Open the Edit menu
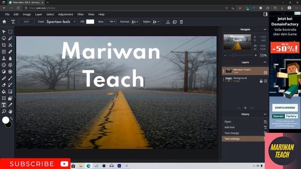The image size is (301, 169). click(x=16, y=15)
